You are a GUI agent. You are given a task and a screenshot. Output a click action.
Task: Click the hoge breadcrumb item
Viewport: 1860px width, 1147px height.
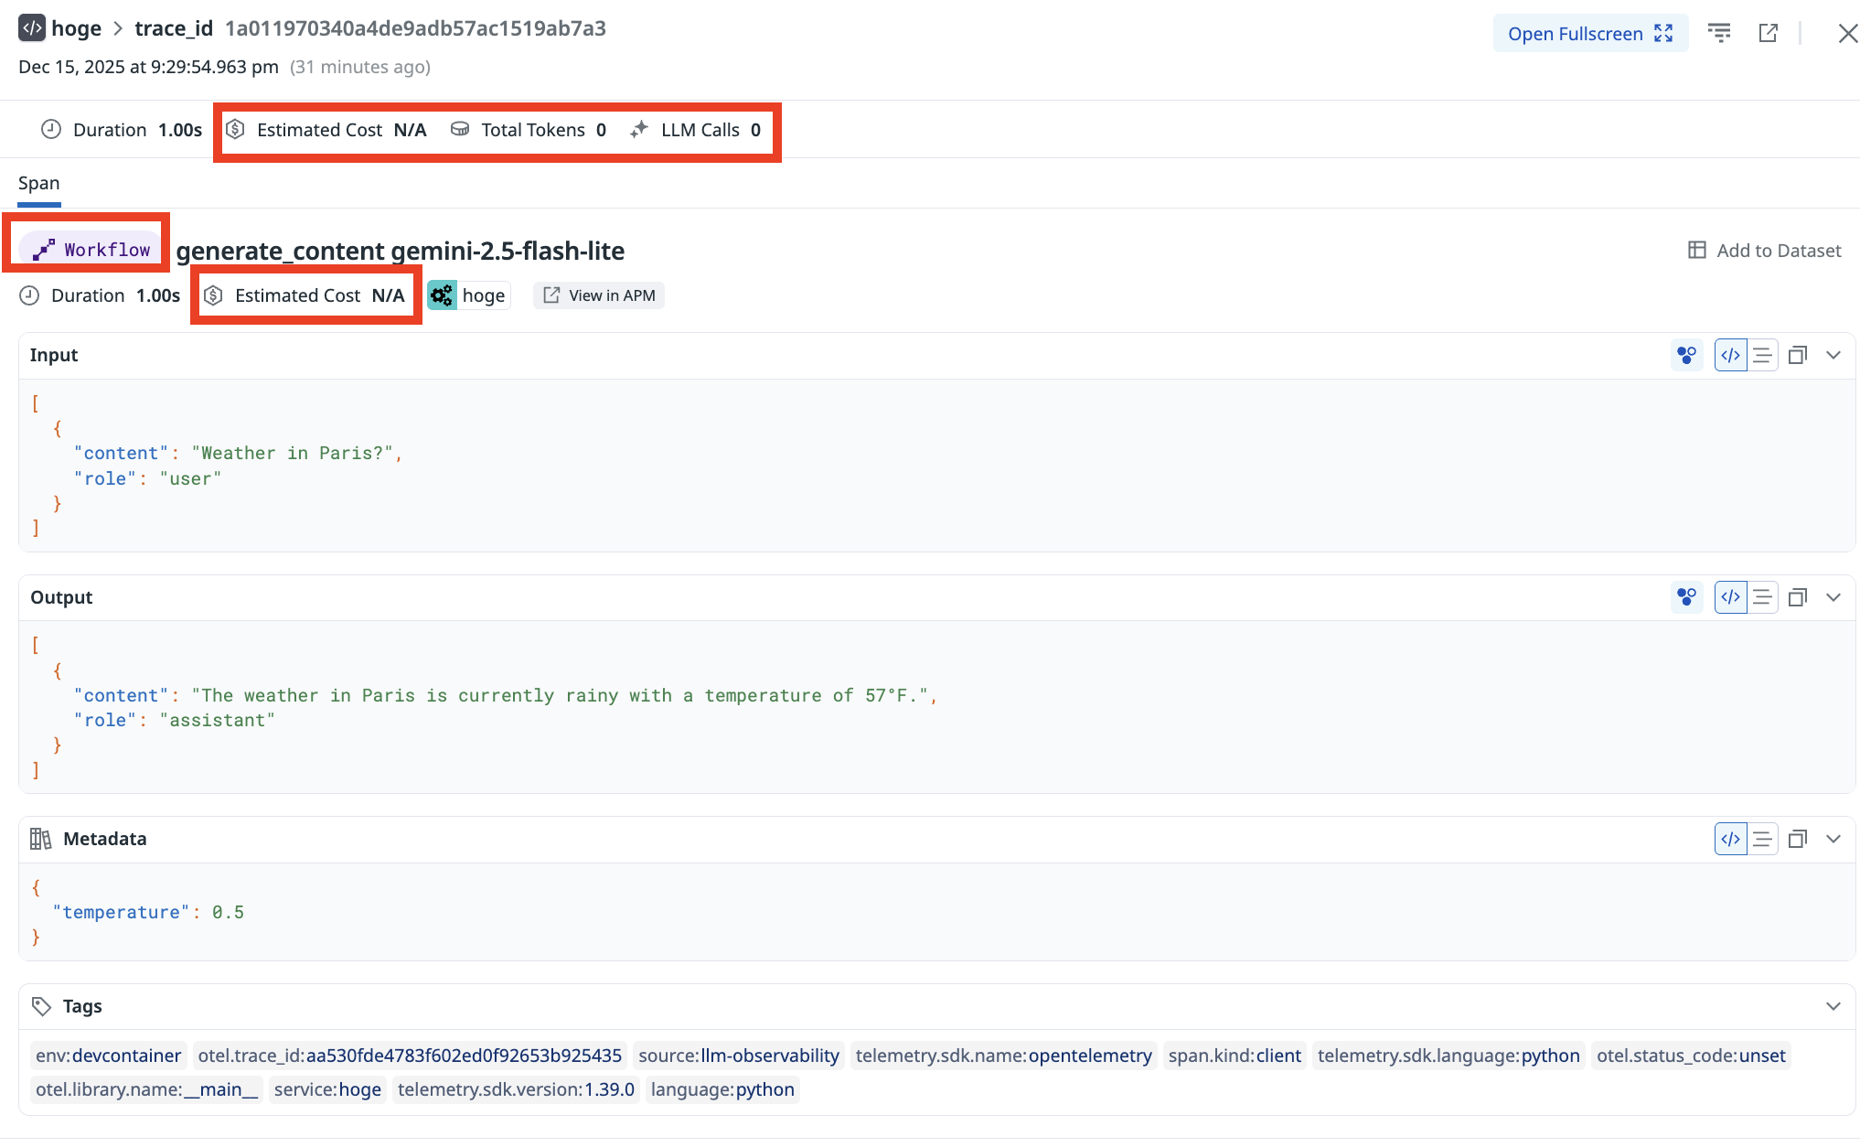76,28
